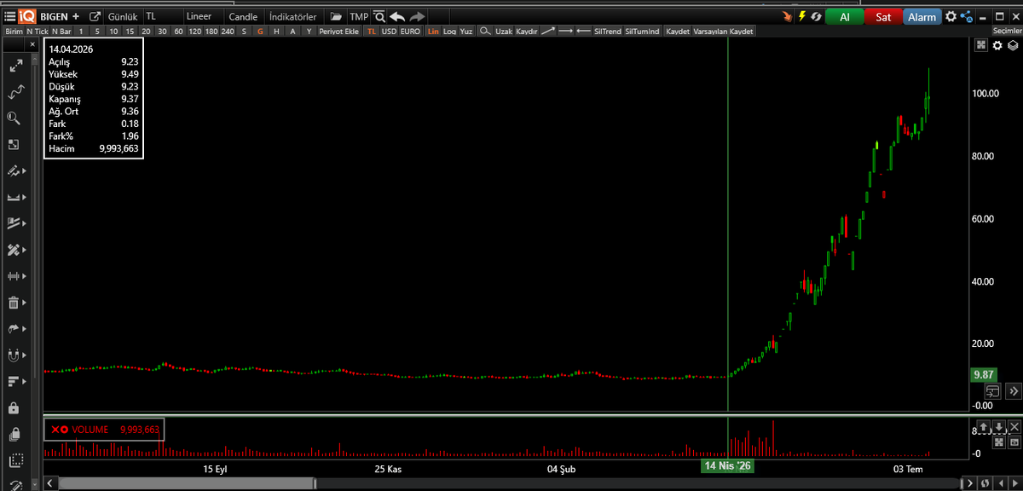Switch currency to TL

[372, 31]
